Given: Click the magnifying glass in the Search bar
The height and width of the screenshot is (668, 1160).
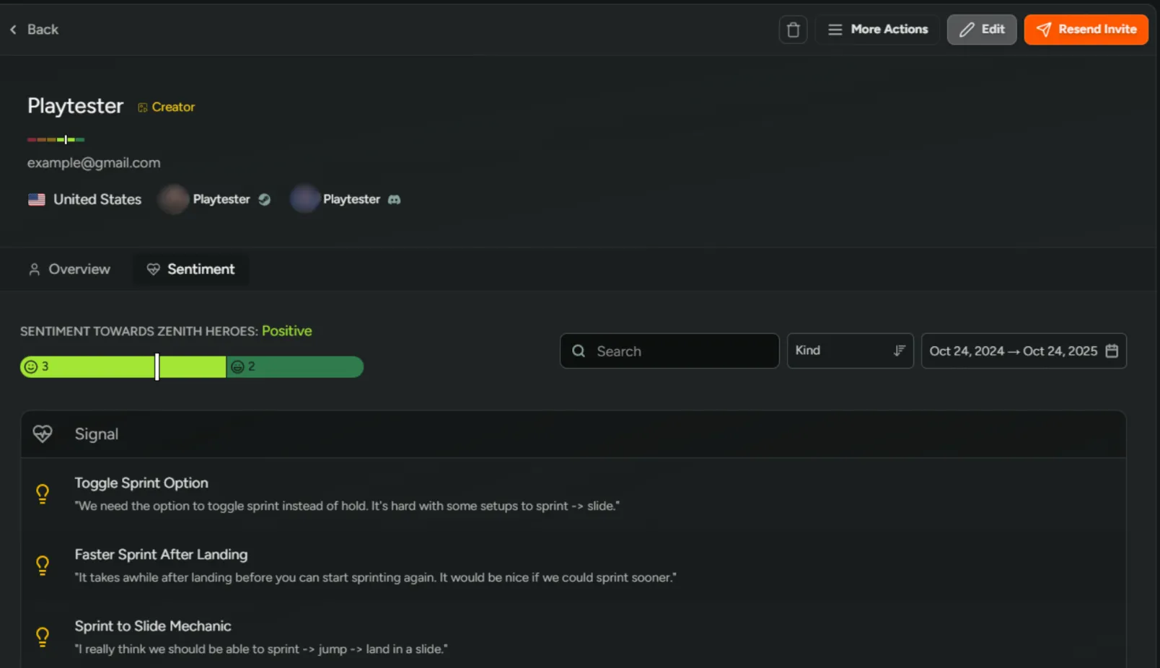Looking at the screenshot, I should click(578, 351).
